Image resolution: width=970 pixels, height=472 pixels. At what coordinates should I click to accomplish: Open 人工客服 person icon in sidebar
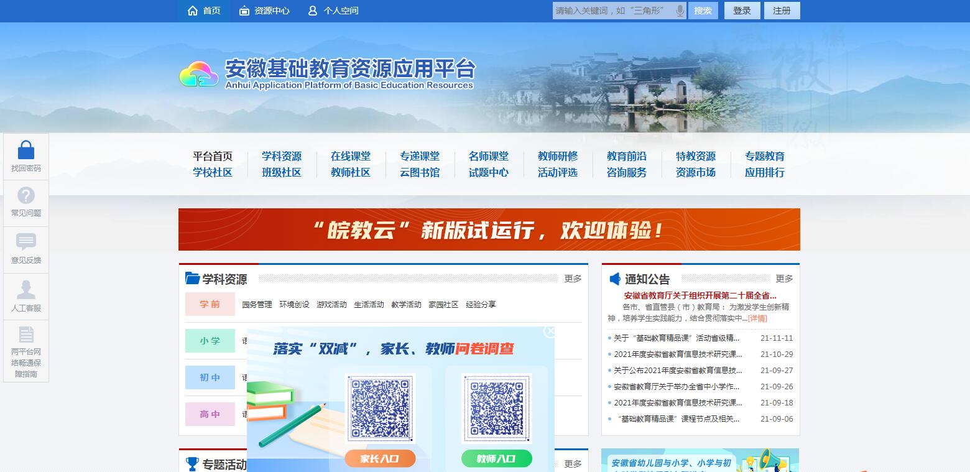26,290
